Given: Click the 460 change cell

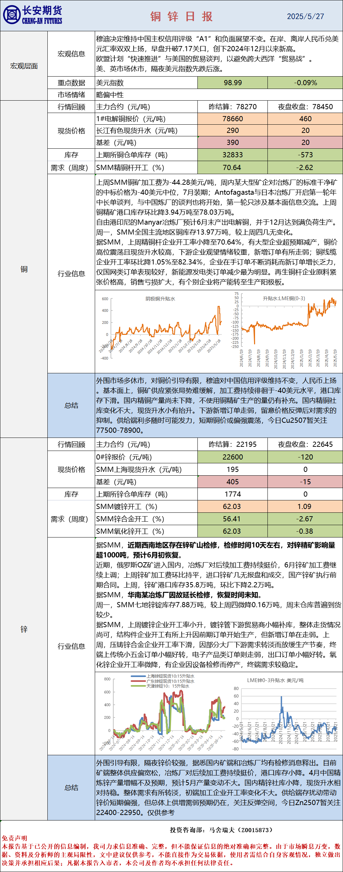Looking at the screenshot, I should [x=305, y=119].
